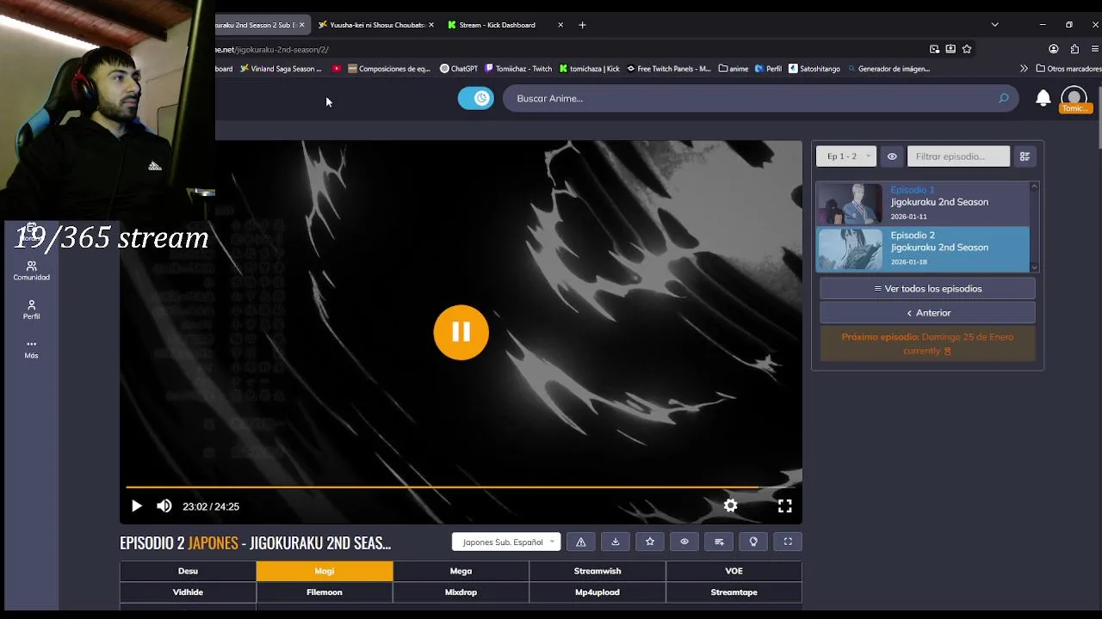The height and width of the screenshot is (619, 1102).
Task: Open the browser hamburger menu
Action: tap(1095, 49)
